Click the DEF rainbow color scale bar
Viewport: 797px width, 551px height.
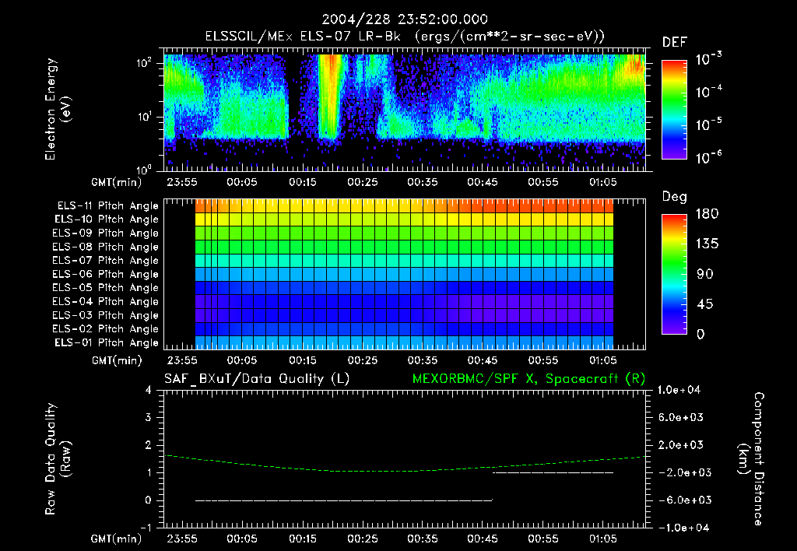click(674, 110)
